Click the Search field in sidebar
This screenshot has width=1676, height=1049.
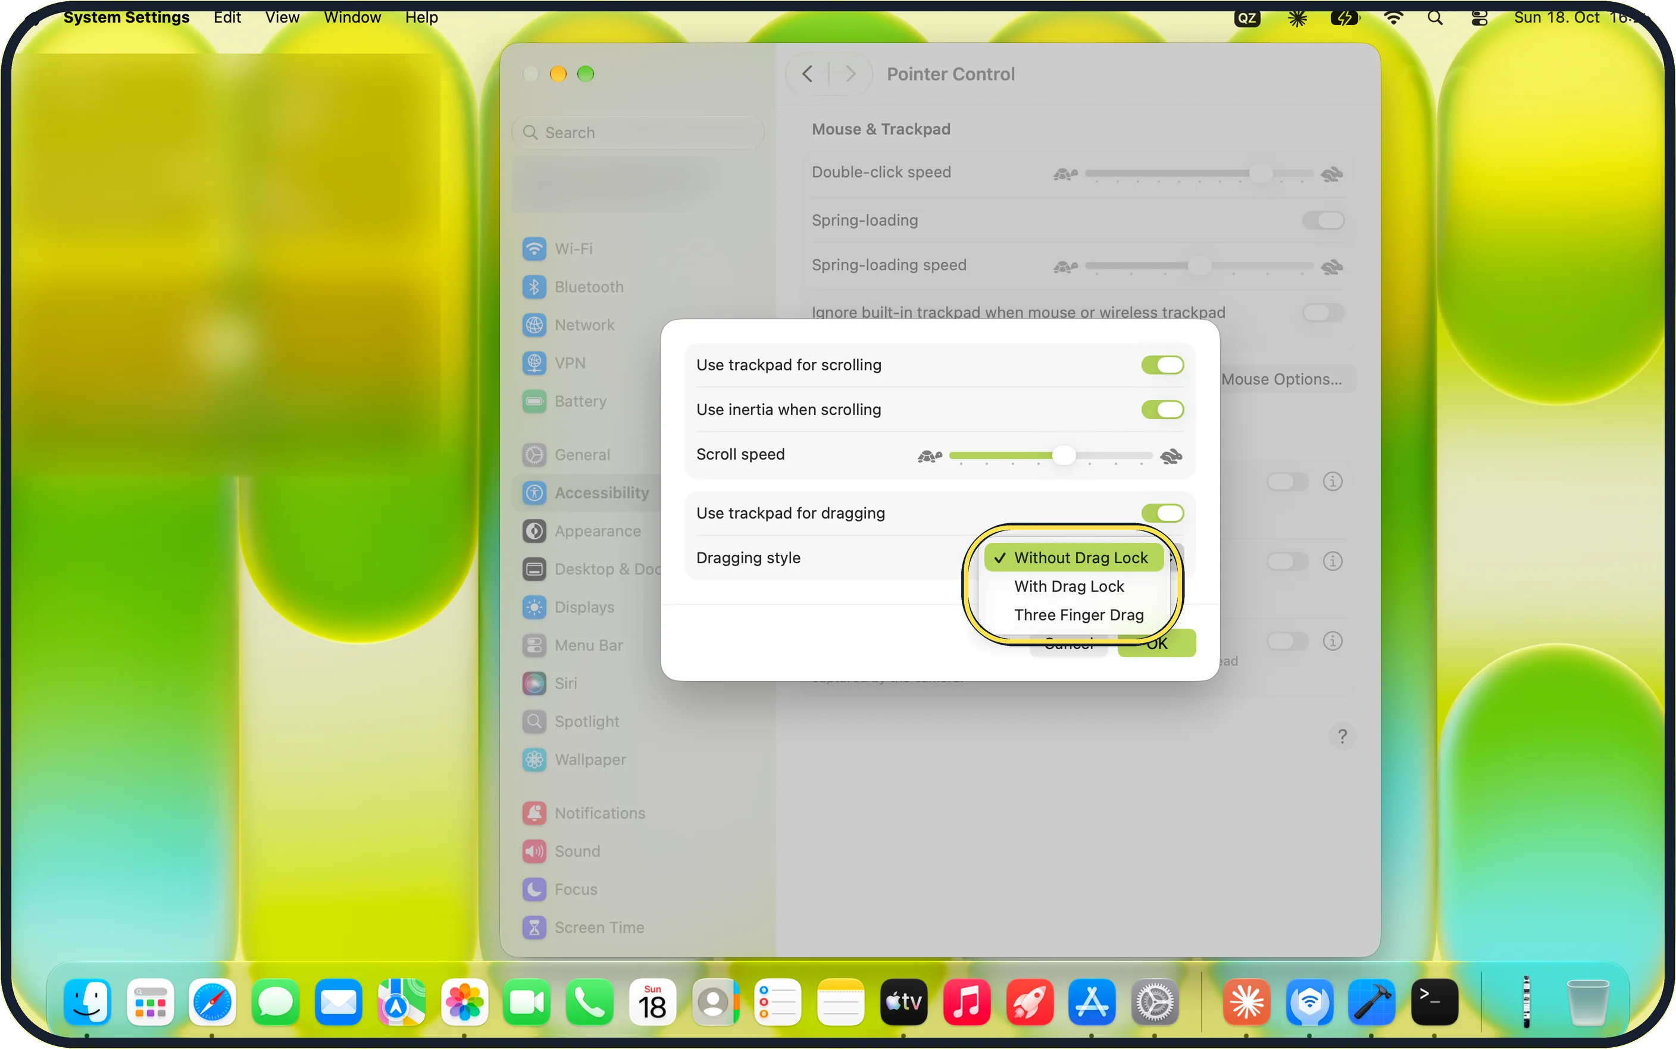(637, 133)
